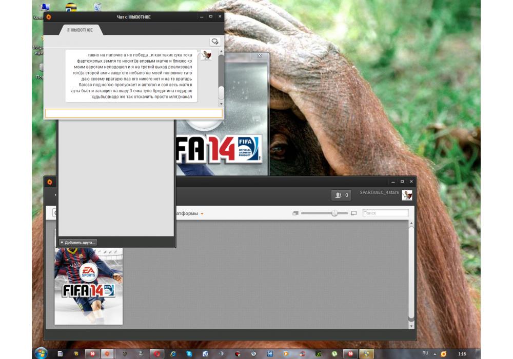Click the small tiles icon left of slider
The height and width of the screenshot is (359, 513).
295,213
